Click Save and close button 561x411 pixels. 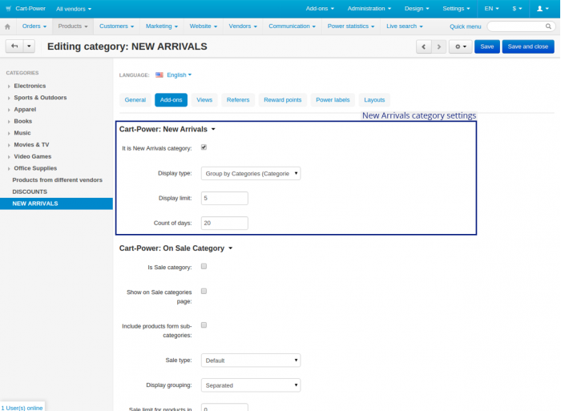[x=528, y=46]
